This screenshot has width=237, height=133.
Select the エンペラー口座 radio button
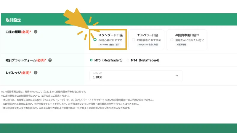(x=133, y=40)
